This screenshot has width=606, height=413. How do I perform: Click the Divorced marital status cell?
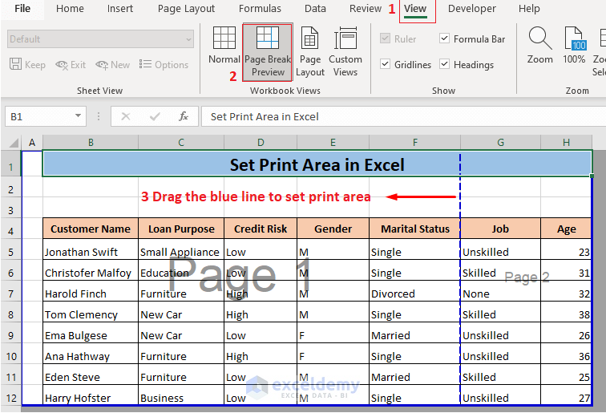(x=415, y=291)
